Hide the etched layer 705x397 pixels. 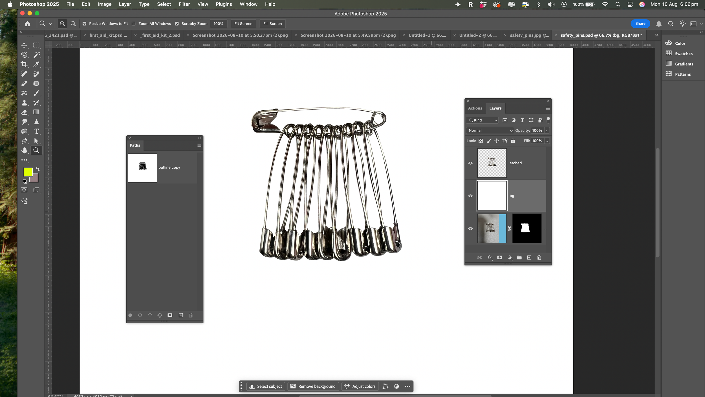coord(470,163)
